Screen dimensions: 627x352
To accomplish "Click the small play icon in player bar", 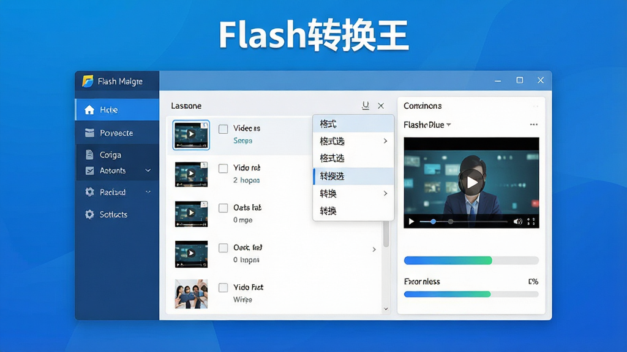I will [411, 221].
